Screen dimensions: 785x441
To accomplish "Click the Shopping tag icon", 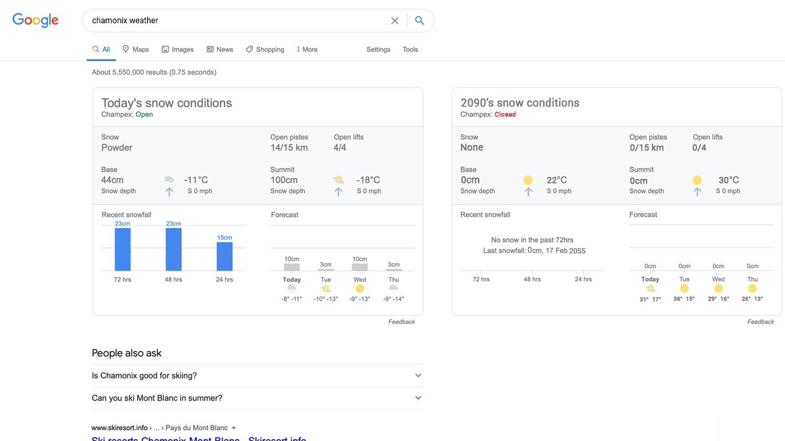I will pos(248,49).
